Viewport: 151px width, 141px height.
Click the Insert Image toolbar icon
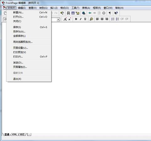pyautogui.click(x=78, y=13)
